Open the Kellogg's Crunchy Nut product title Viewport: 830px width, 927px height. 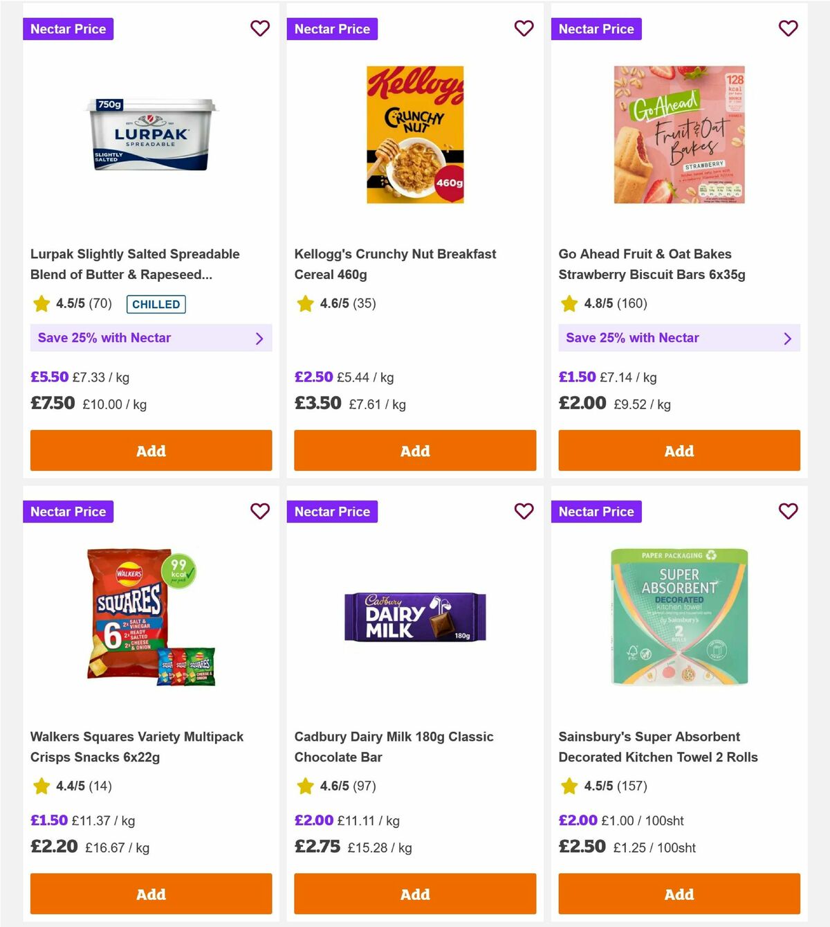tap(395, 264)
